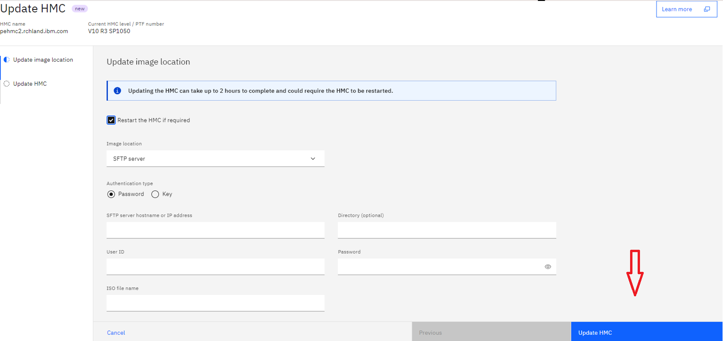Open the Image location dropdown

tap(216, 159)
